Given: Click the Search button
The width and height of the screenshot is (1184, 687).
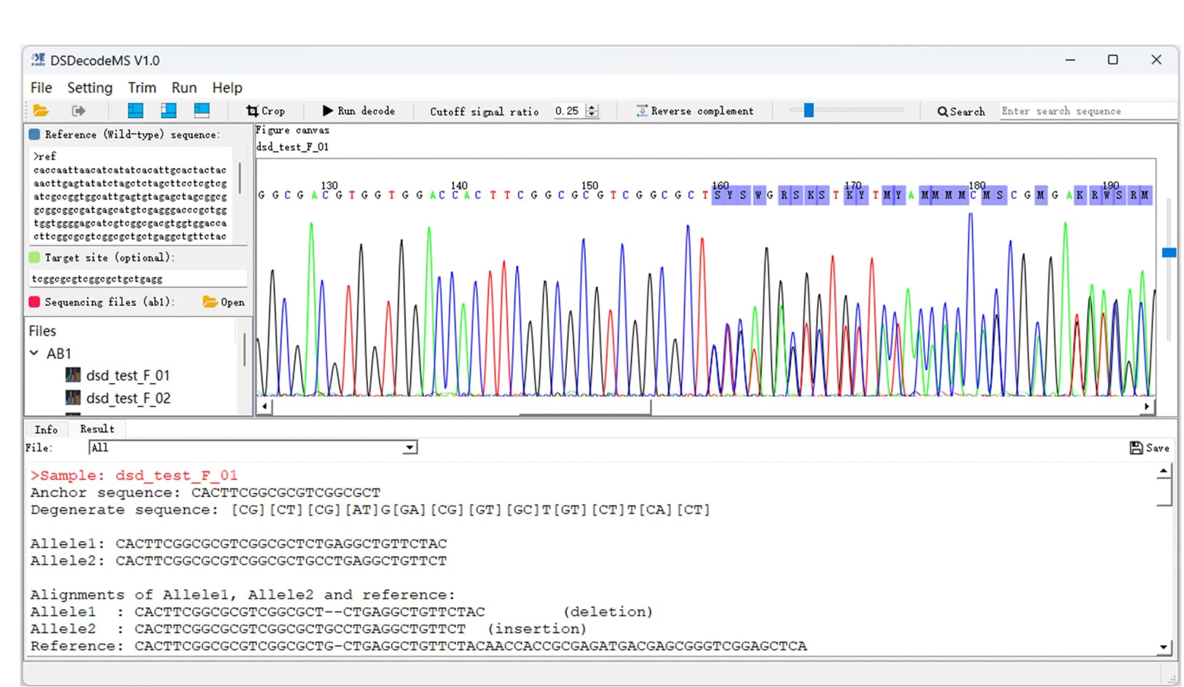Looking at the screenshot, I should coord(961,112).
